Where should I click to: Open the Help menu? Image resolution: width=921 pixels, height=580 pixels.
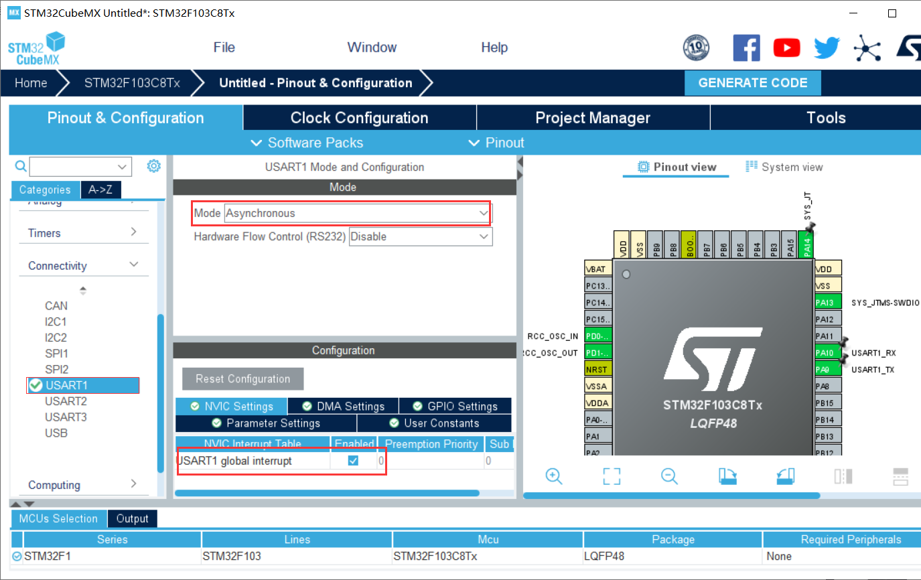[x=494, y=48]
